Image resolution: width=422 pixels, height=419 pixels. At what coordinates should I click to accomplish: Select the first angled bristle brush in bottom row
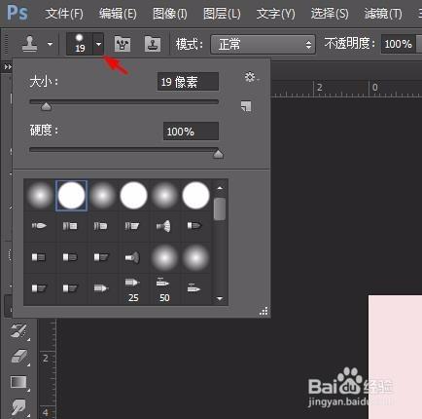[x=39, y=288]
